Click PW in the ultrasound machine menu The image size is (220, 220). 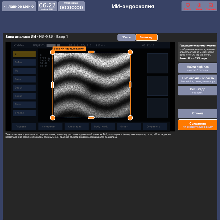pos(24,71)
